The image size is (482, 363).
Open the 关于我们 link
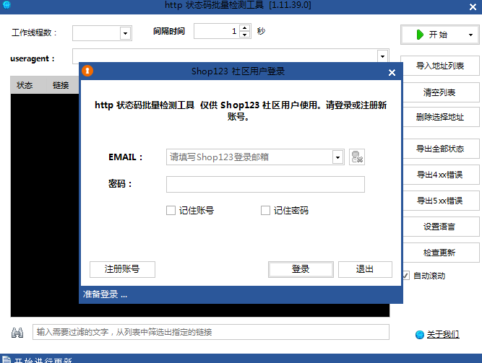click(x=443, y=334)
